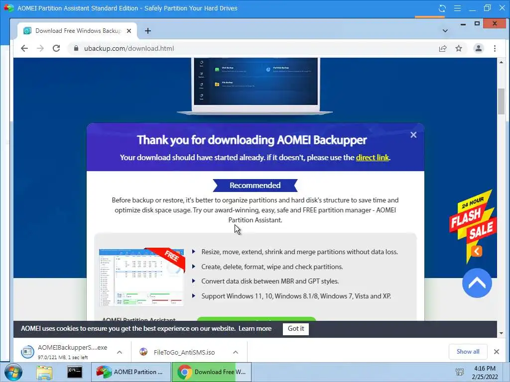Edit the ubackup.com/download.html address bar

click(x=129, y=48)
